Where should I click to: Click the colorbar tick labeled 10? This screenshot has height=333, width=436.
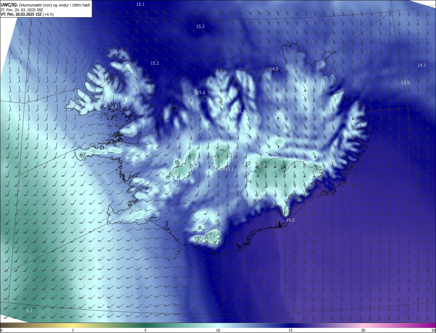pos(218,330)
